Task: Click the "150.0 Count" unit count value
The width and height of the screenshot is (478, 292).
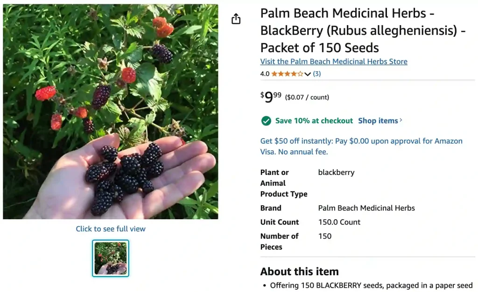Action: (x=339, y=222)
